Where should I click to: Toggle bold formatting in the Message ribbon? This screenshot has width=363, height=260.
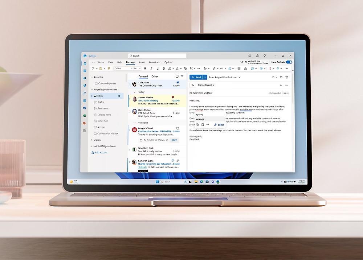(145, 69)
